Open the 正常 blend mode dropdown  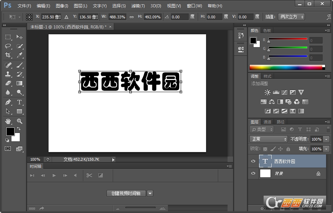click(x=268, y=139)
